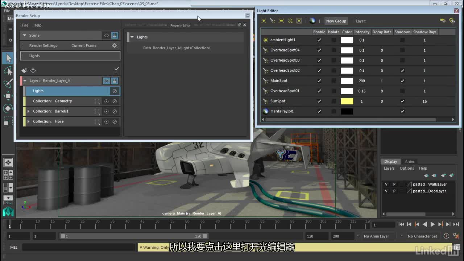Image resolution: width=464 pixels, height=261 pixels.
Task: Open Render Settings gear icon
Action: (115, 46)
